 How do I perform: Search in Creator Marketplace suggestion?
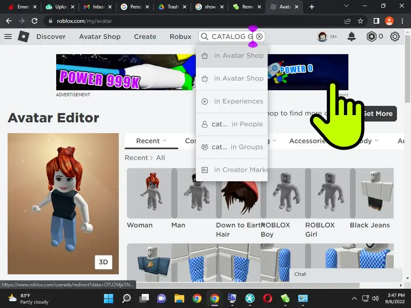232,170
